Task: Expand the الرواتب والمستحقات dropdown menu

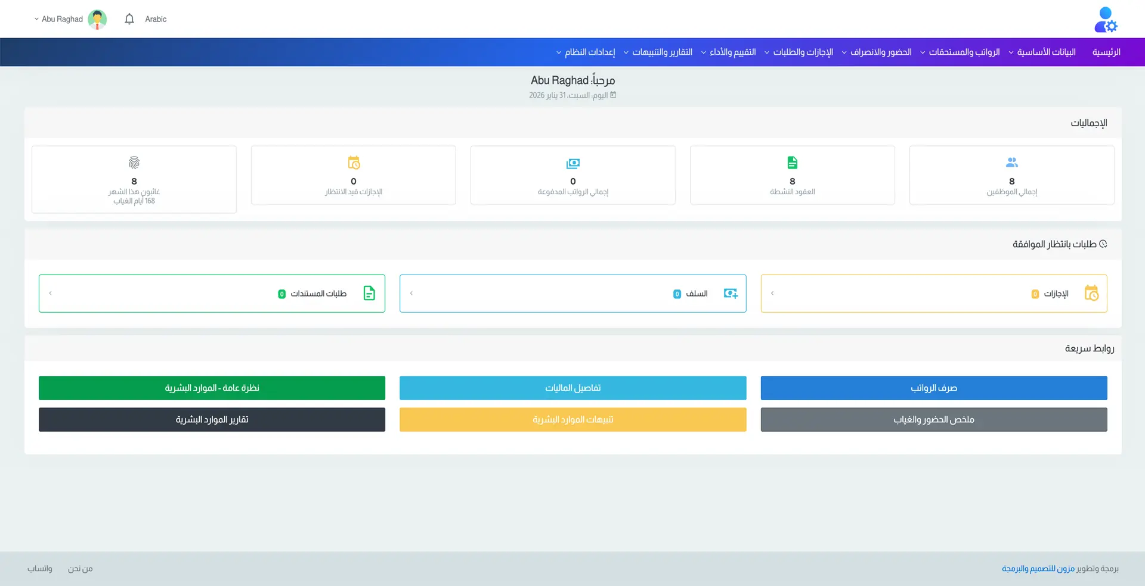Action: 960,52
